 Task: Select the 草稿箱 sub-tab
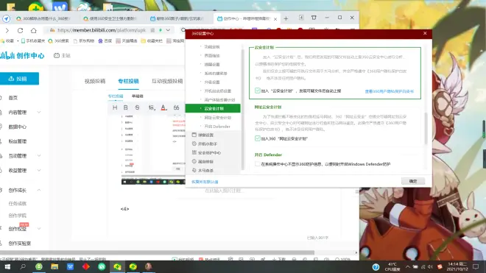(137, 96)
